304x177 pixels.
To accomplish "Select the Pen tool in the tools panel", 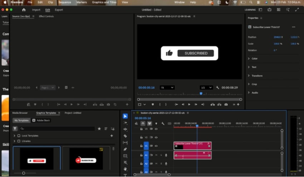I will tap(125, 149).
